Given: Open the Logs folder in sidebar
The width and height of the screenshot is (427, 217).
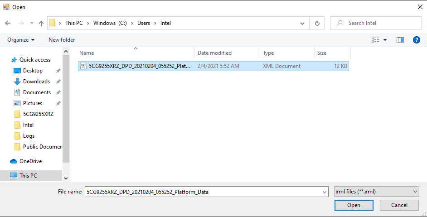Looking at the screenshot, I should (x=29, y=136).
